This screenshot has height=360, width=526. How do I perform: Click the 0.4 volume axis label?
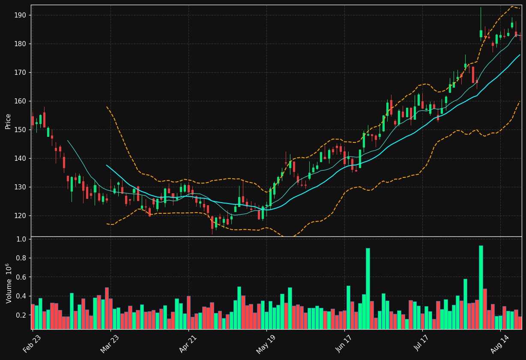point(21,296)
